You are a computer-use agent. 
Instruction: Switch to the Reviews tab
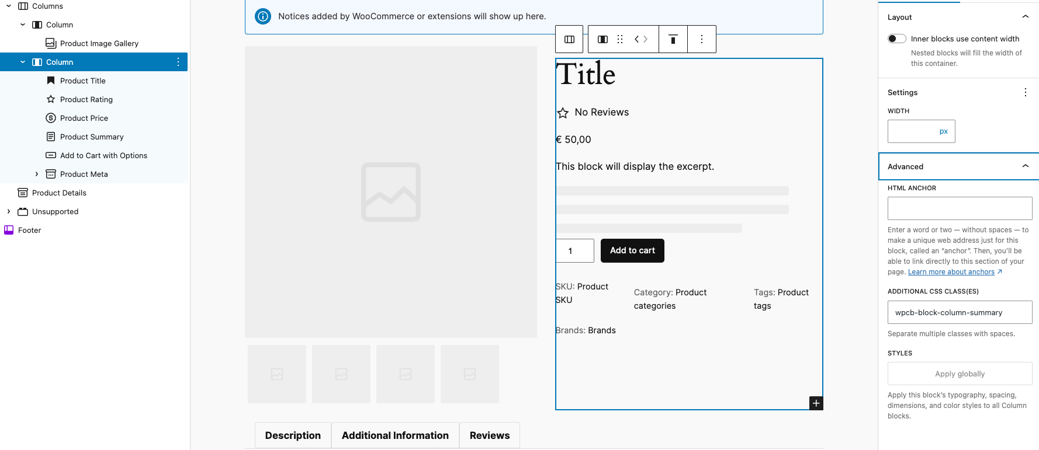tap(489, 435)
